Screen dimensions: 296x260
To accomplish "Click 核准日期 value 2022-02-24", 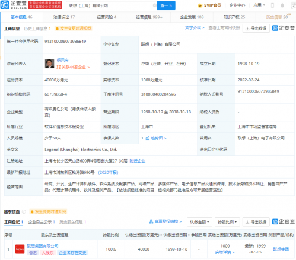I will (x=249, y=80).
